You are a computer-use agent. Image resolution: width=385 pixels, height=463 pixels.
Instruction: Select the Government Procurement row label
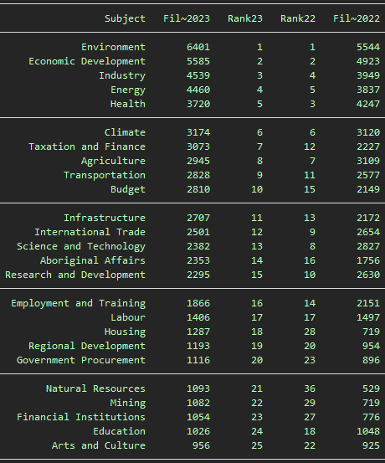click(x=81, y=360)
